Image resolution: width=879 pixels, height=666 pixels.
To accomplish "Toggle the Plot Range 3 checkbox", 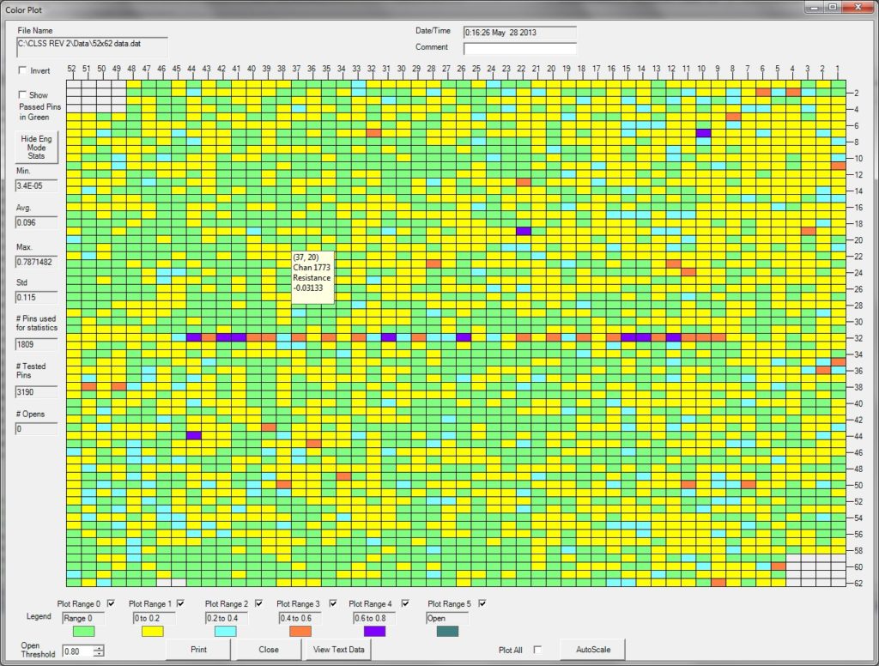I will 332,602.
